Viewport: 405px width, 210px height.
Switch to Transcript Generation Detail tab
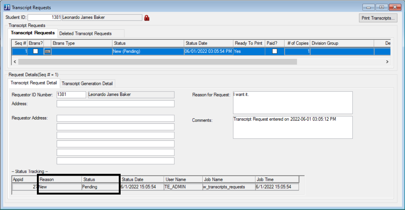(x=87, y=84)
